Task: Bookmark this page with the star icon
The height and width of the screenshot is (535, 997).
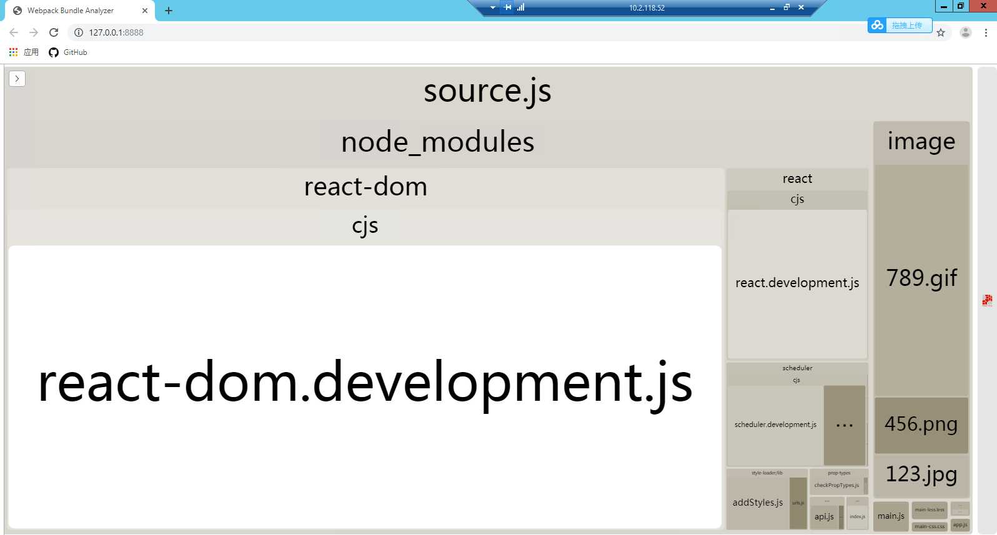Action: [941, 32]
